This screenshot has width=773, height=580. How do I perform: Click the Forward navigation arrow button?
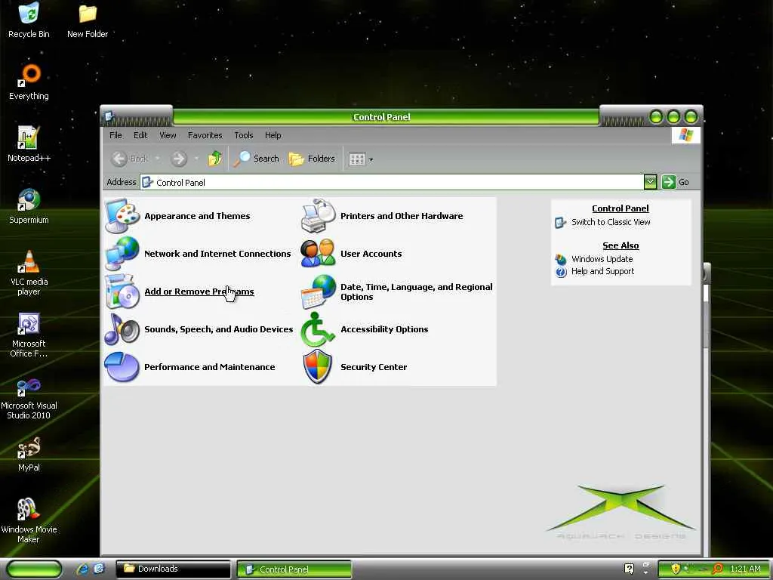179,159
